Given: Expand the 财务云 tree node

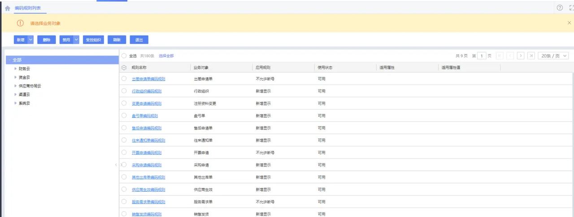Looking at the screenshot, I should [x=16, y=69].
